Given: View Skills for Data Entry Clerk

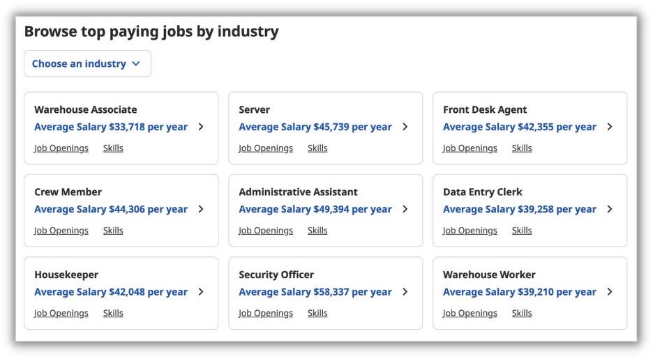Looking at the screenshot, I should pos(522,231).
